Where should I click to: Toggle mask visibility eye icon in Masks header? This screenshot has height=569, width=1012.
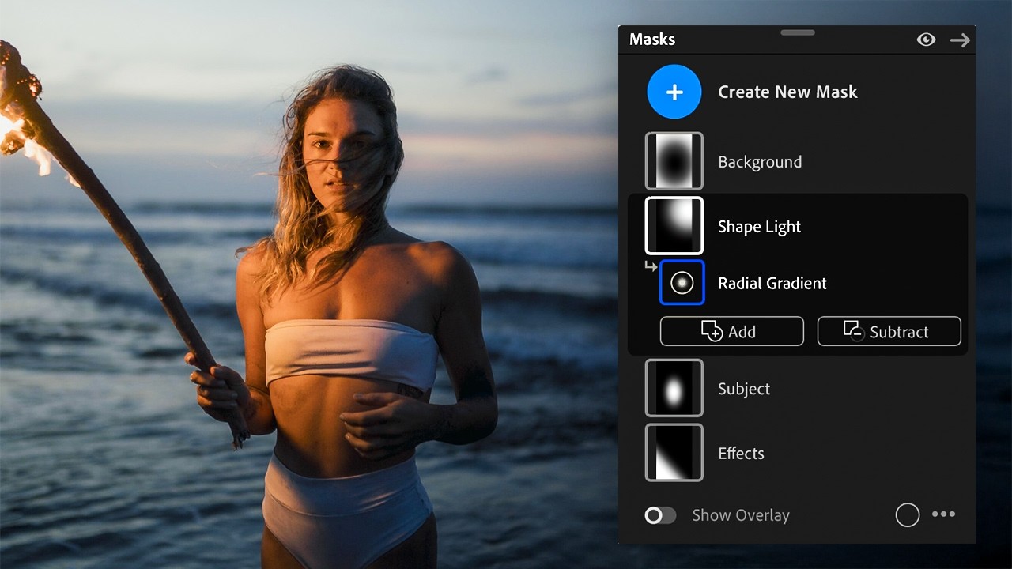926,40
